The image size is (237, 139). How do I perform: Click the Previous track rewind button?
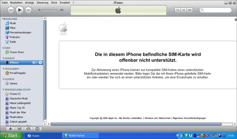pos(11,10)
